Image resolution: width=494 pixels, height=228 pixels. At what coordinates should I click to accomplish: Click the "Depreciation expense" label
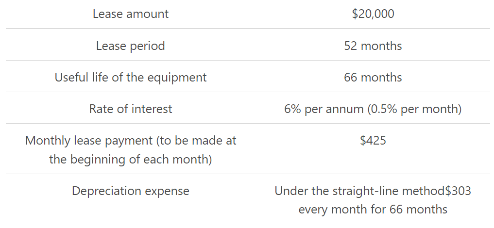(x=131, y=191)
